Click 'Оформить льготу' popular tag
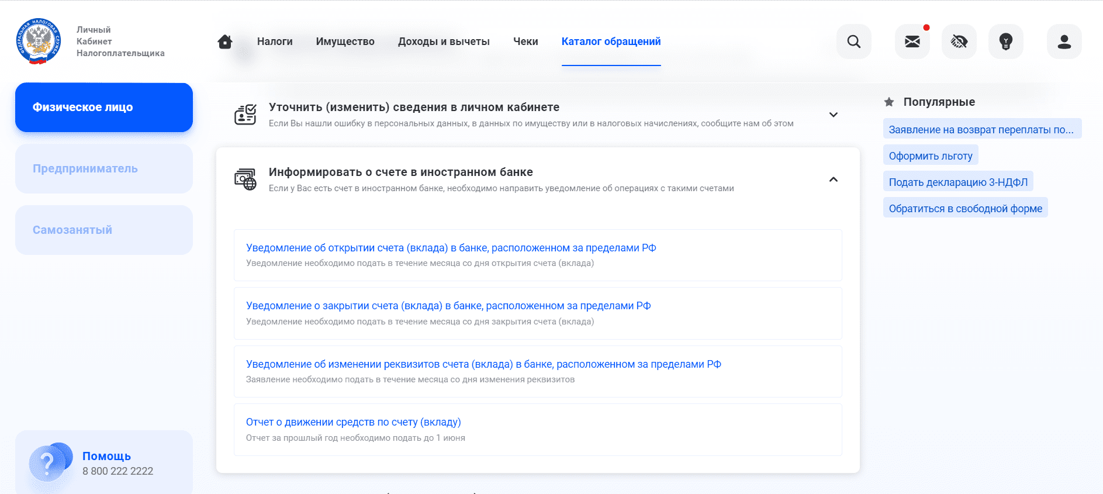The height and width of the screenshot is (494, 1103). click(x=931, y=156)
